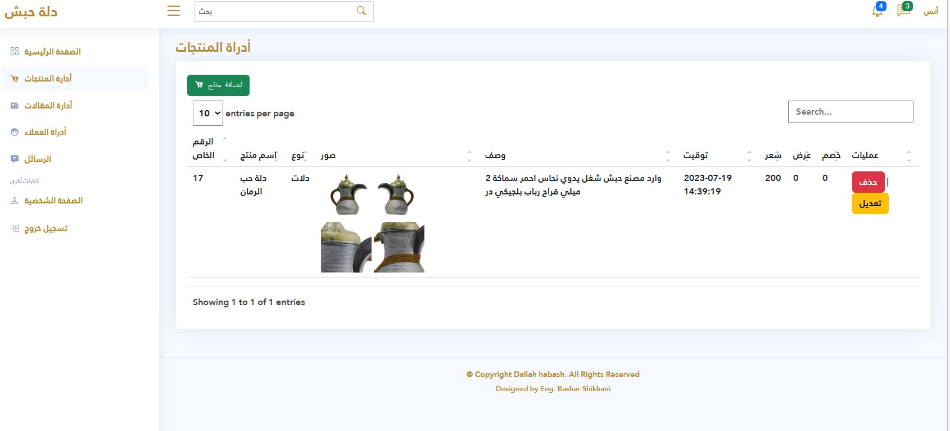Click the magnifier icon in top search bar

pos(361,11)
